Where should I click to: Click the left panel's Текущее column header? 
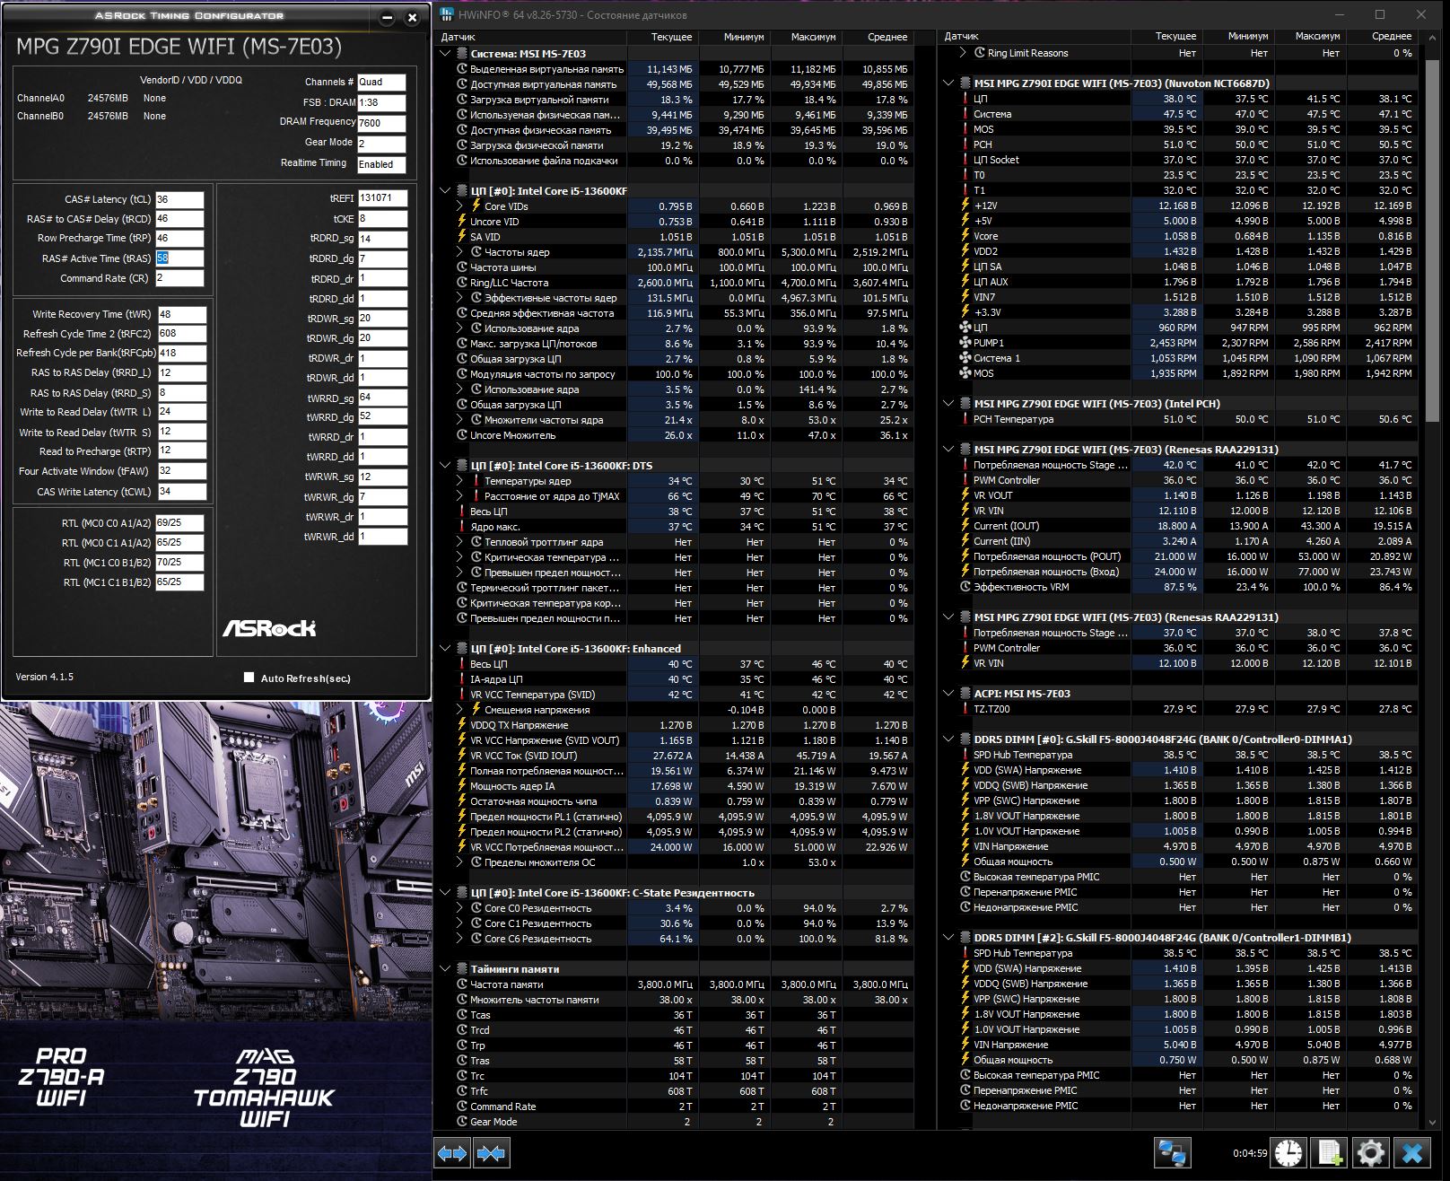661,37
